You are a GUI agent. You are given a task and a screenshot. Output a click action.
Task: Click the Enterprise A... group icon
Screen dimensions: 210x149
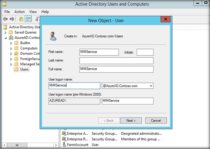[x=64, y=133]
